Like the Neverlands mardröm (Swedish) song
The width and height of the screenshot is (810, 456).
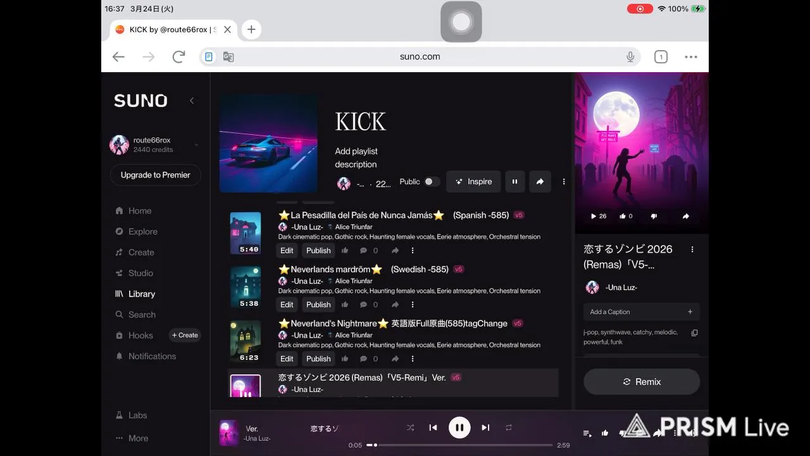(x=345, y=305)
